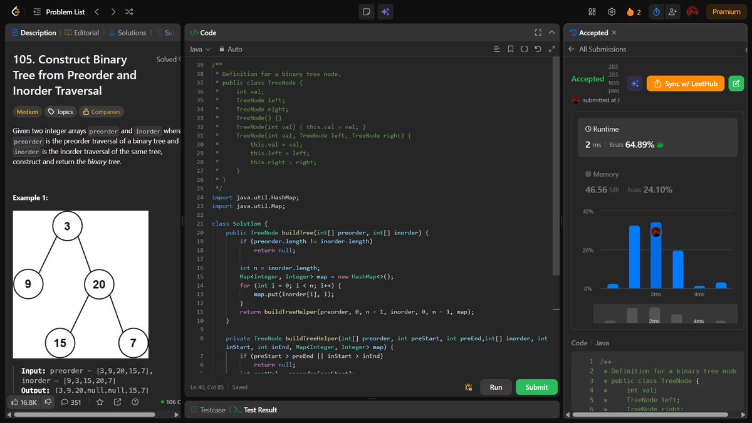Open the notes icon in top bar

click(367, 11)
